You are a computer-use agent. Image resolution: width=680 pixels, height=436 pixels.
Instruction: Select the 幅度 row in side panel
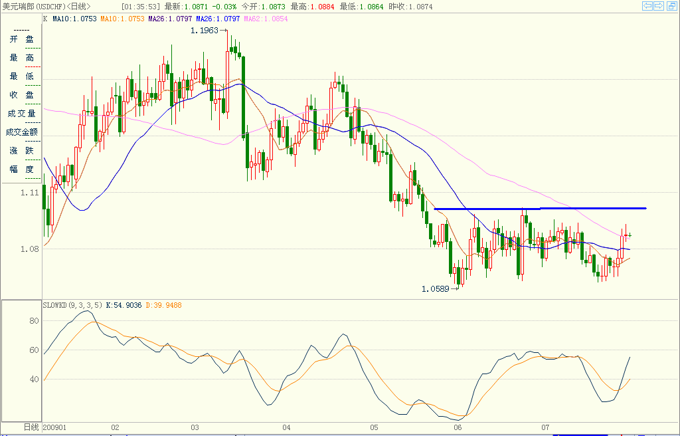click(22, 169)
